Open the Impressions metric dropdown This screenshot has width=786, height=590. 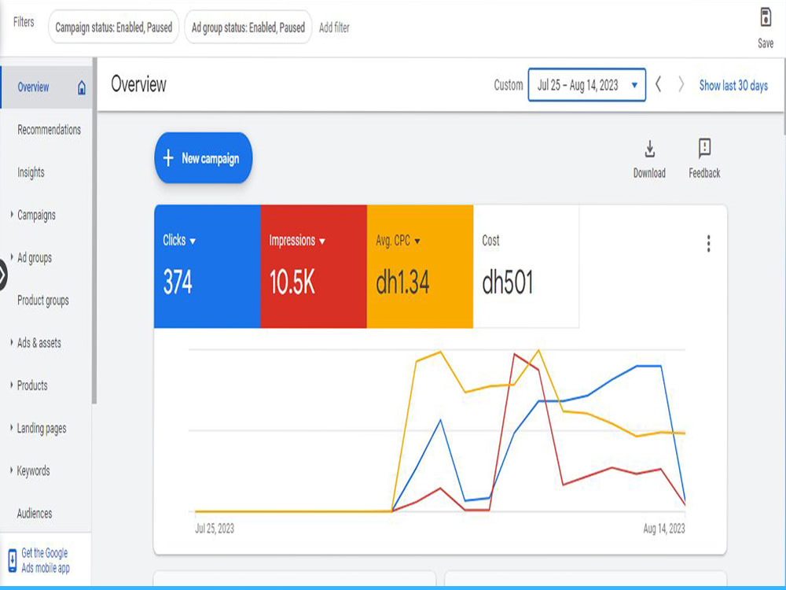pos(321,242)
